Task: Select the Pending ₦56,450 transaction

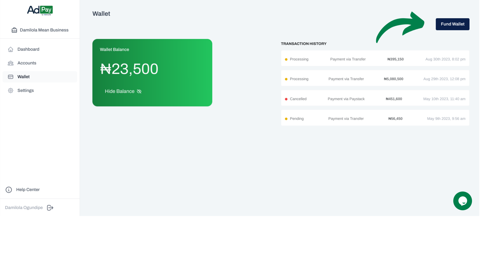Action: pos(375,118)
